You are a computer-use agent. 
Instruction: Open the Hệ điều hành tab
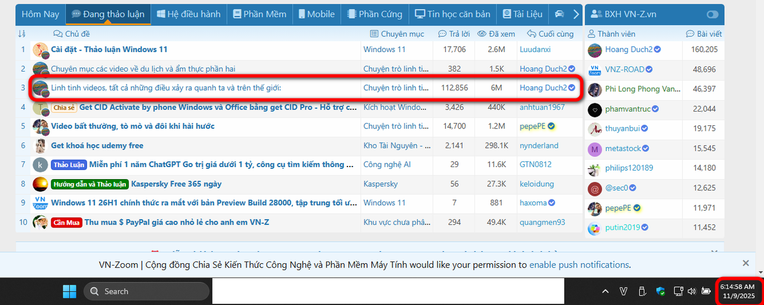coord(188,14)
